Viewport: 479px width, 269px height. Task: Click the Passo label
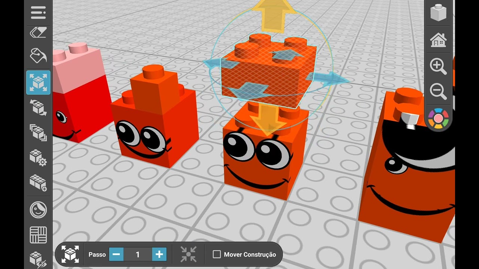click(x=97, y=255)
